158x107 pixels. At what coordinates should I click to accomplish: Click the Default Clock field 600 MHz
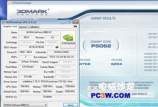point(25,92)
